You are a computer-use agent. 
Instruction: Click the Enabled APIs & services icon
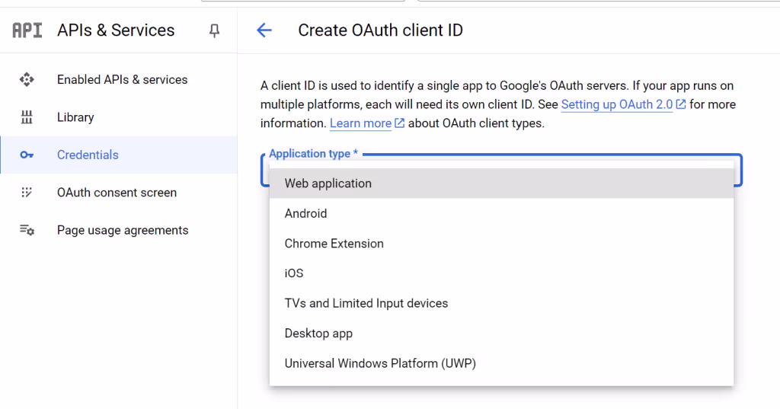[27, 80]
